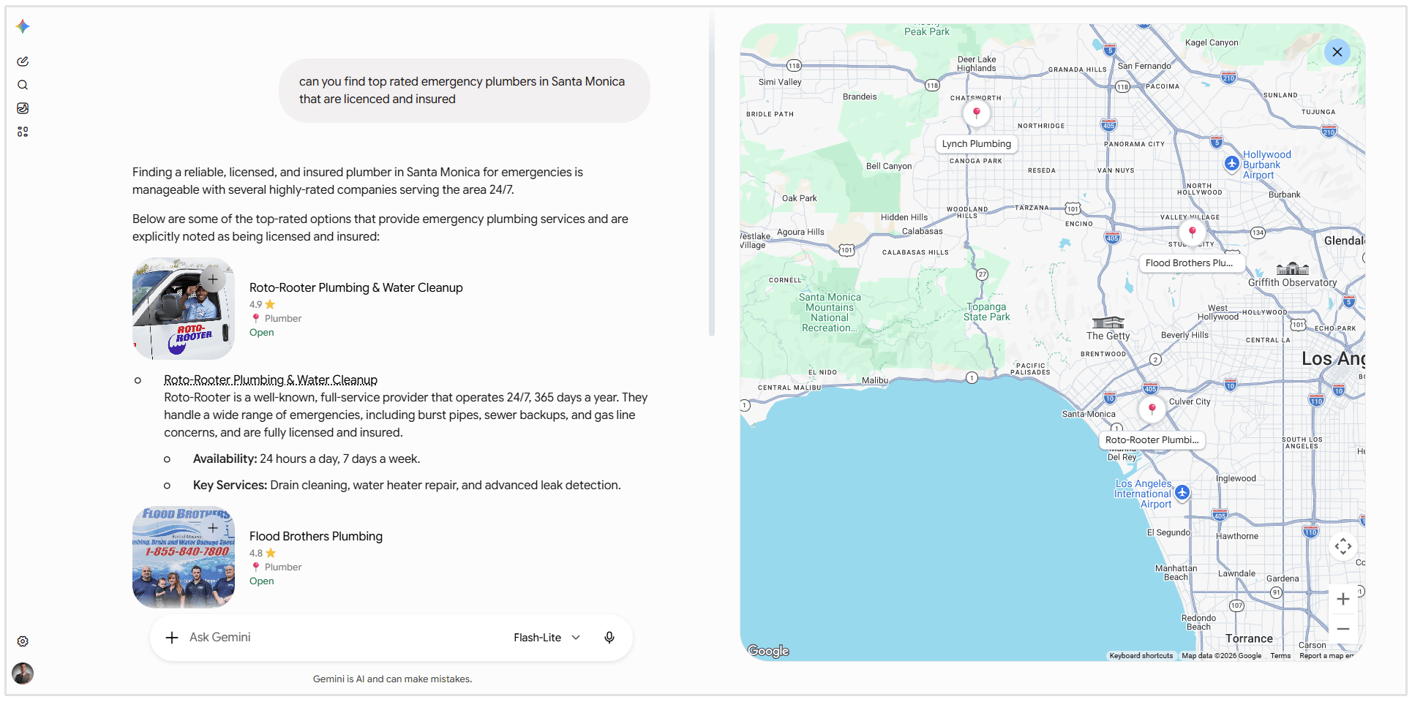1412x702 pixels.
Task: Open the Roto-Rooter Plumbi... map label
Action: click(x=1152, y=440)
